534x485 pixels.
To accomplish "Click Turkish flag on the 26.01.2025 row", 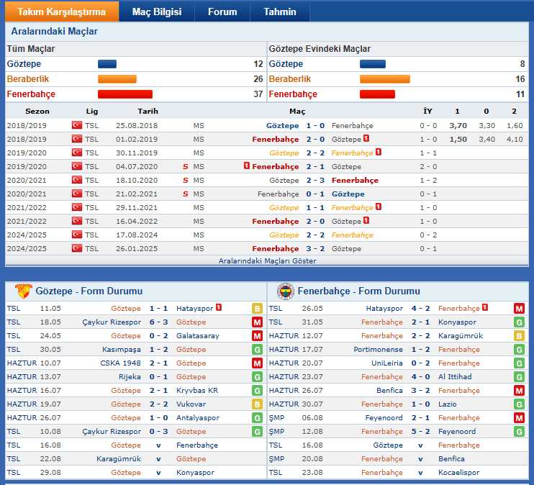I will coord(77,248).
